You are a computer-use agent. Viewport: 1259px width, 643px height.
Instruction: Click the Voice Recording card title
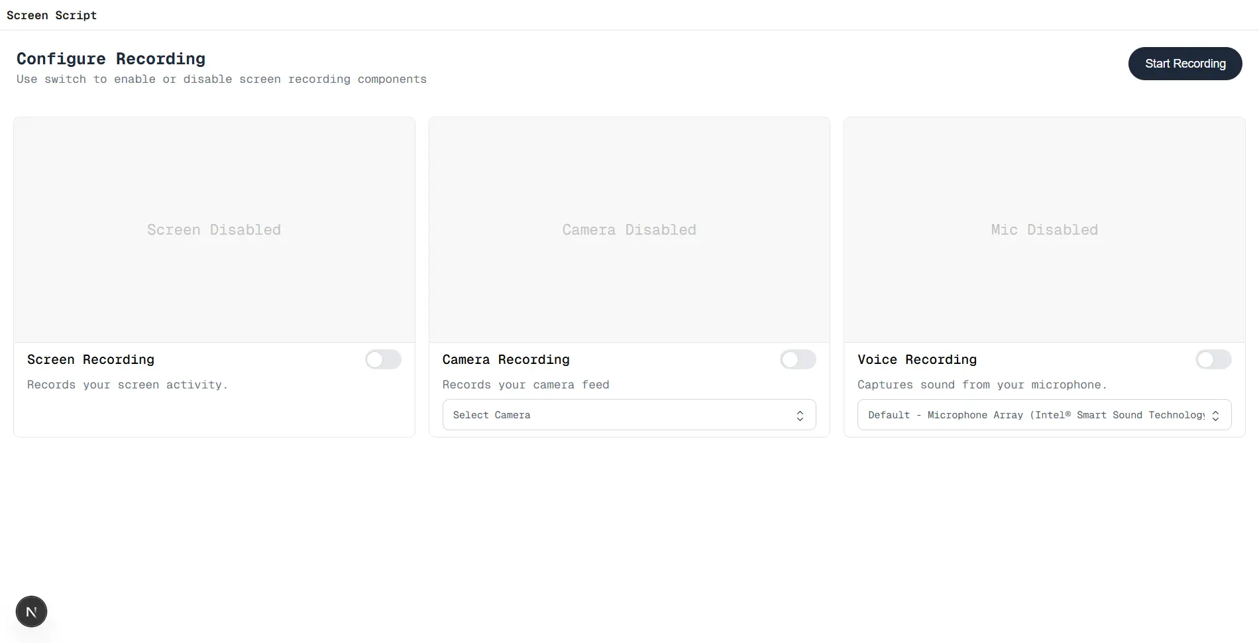(917, 359)
